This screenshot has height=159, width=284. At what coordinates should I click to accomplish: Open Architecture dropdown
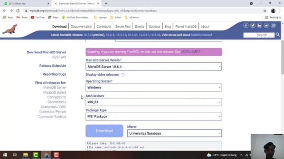point(154,102)
